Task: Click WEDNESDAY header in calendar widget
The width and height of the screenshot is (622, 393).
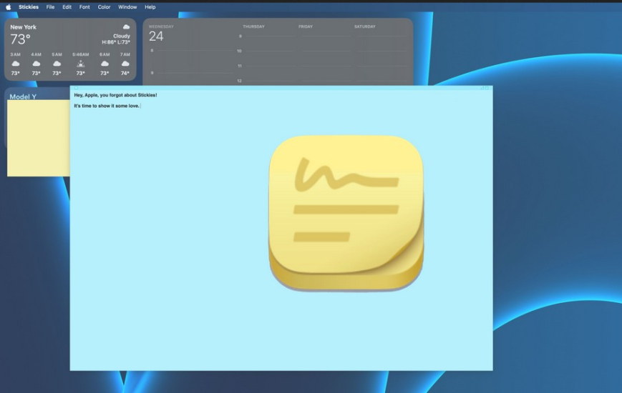Action: 161,26
